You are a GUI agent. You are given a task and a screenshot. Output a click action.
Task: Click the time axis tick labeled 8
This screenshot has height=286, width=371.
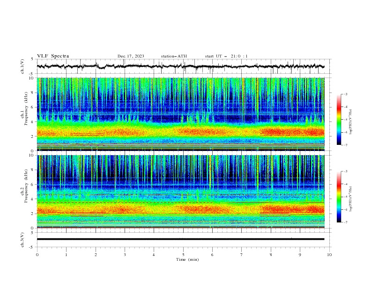point(271,255)
